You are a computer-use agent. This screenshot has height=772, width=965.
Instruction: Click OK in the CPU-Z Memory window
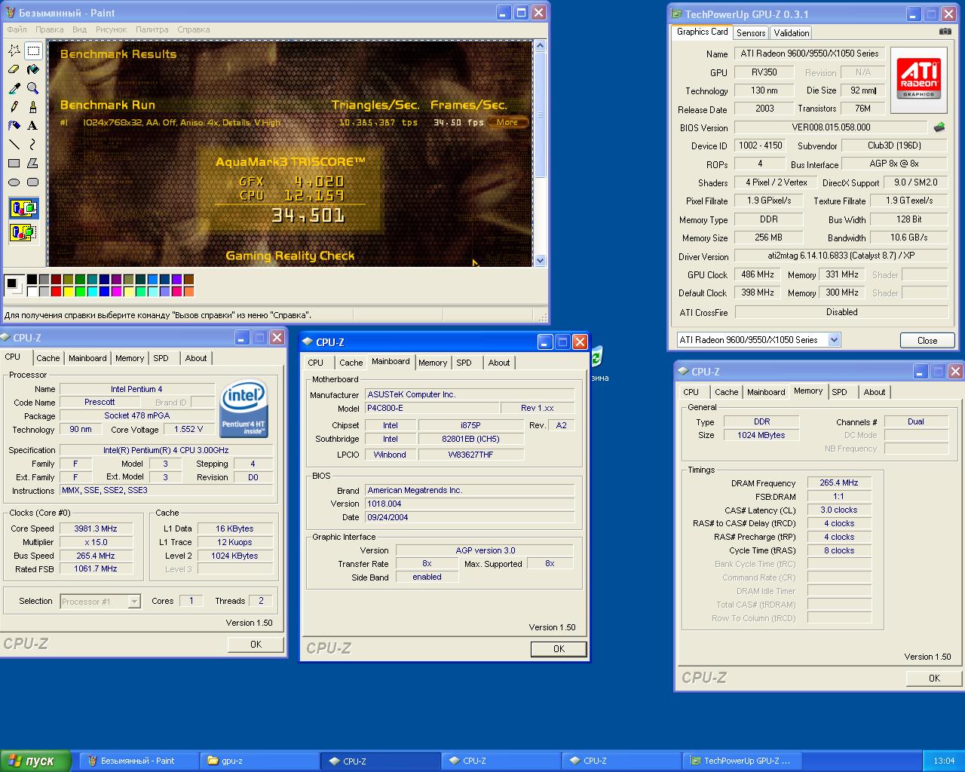point(934,679)
